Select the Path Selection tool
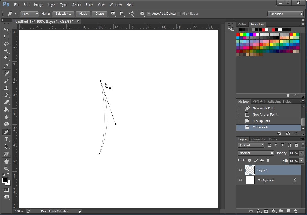Viewport: 307px width, 215px height. [6, 147]
